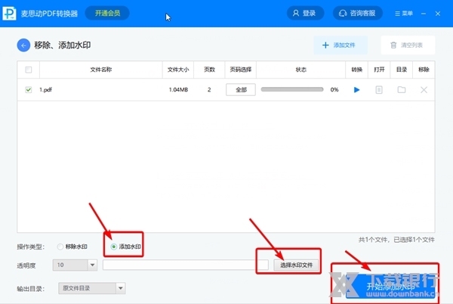
Task: Click the 1.pdf progress bar
Action: 292,89
